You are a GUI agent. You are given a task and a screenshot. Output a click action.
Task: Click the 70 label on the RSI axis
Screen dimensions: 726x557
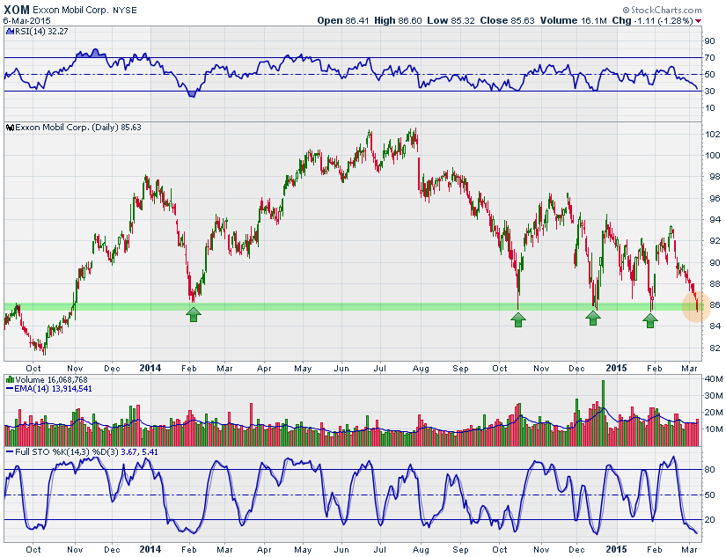(x=709, y=58)
